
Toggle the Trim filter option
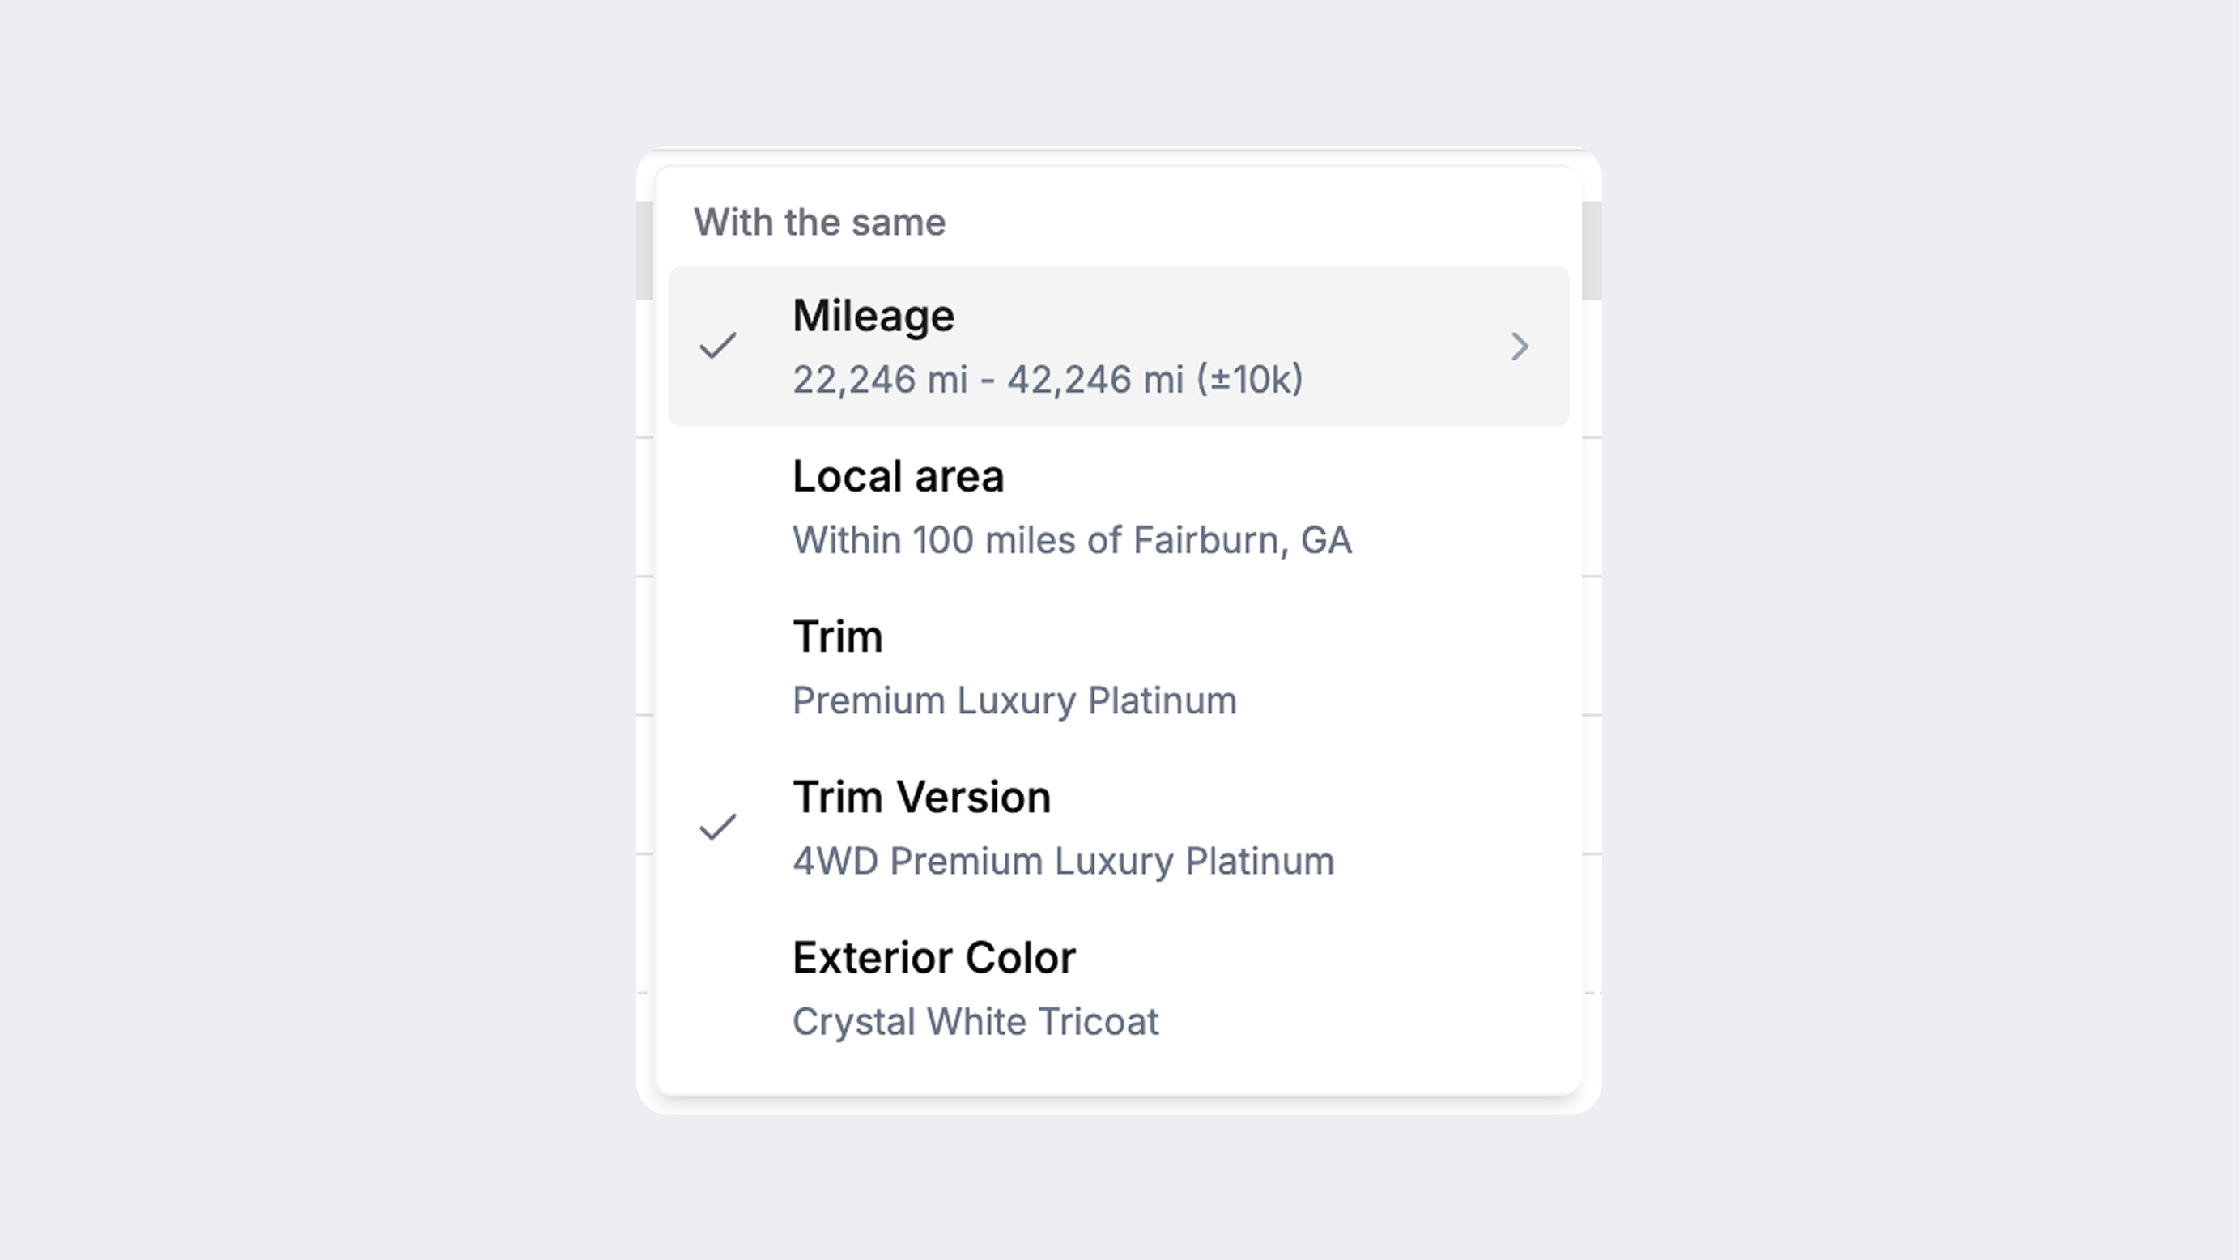pyautogui.click(x=837, y=636)
